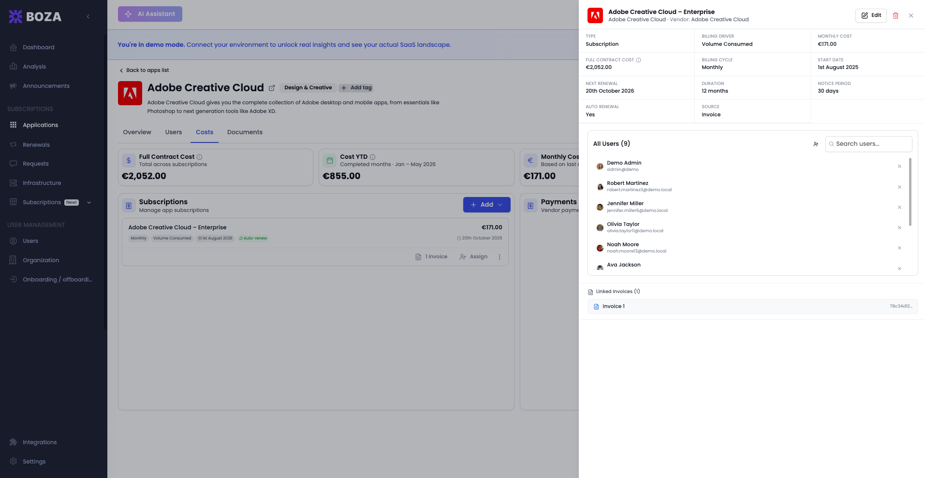Open the Add subscription dropdown button
This screenshot has height=478, width=925.
click(486, 205)
